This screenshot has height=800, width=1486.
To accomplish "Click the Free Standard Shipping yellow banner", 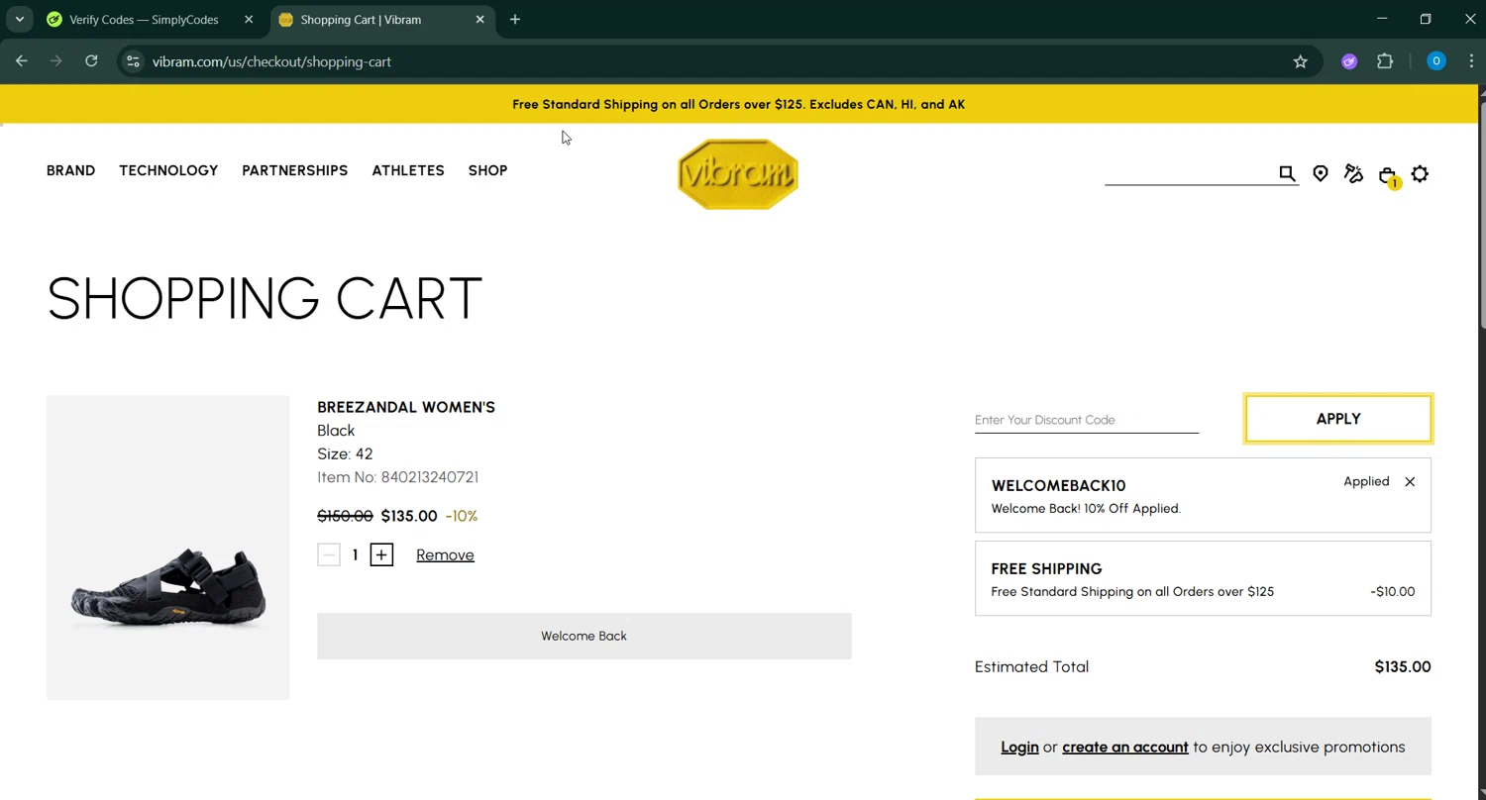I will pyautogui.click(x=738, y=104).
